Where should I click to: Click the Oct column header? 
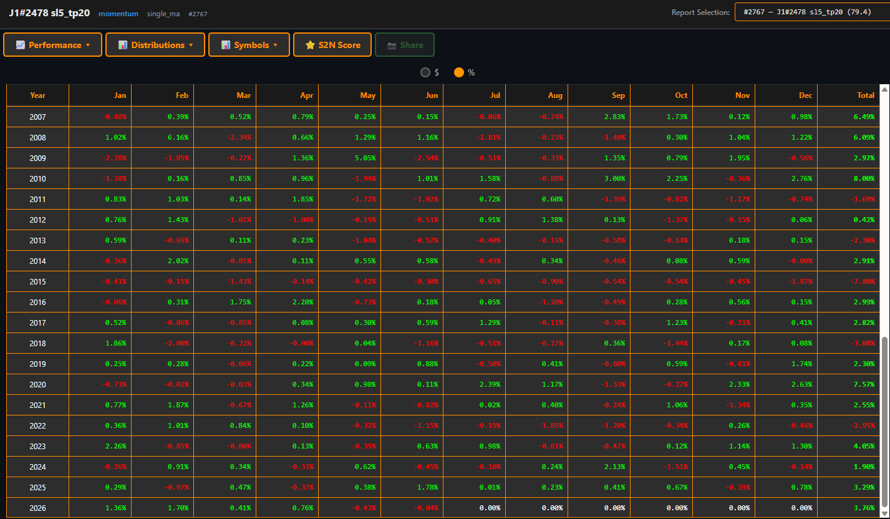tap(662, 95)
